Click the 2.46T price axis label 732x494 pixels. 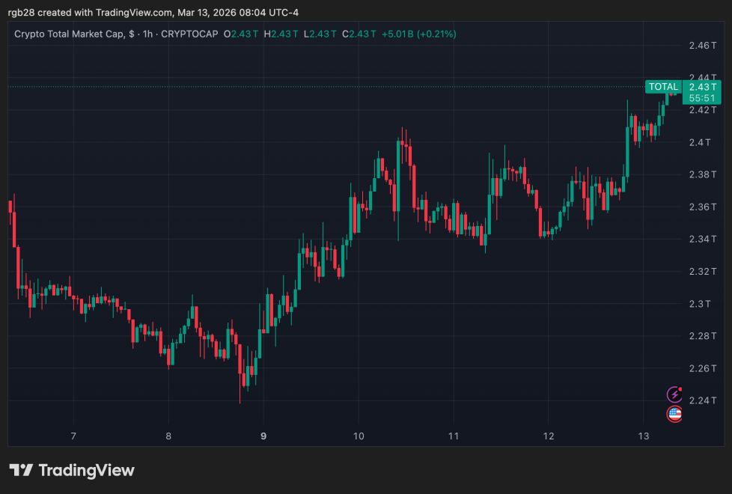tap(704, 44)
